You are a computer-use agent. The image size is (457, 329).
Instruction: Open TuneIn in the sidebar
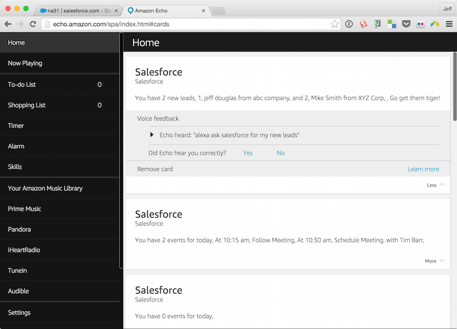click(x=59, y=270)
